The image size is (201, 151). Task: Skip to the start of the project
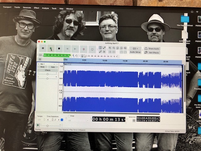(67, 49)
